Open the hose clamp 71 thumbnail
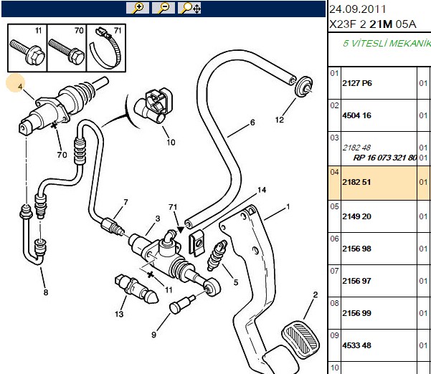 (106, 48)
